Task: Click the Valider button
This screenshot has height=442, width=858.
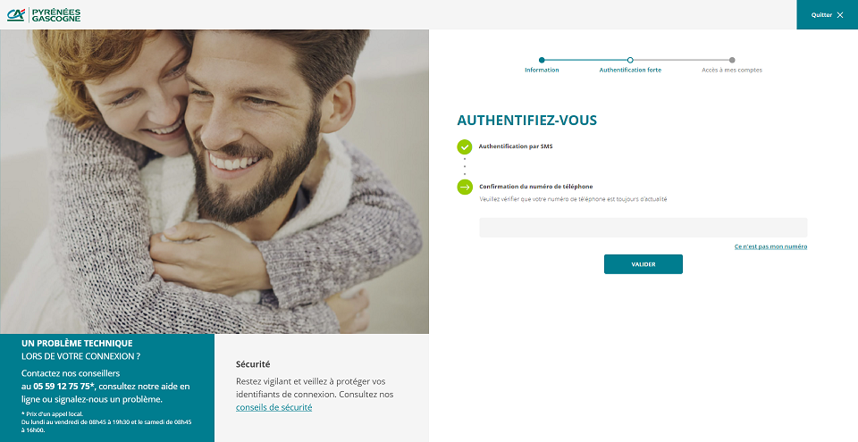Action: tap(643, 264)
